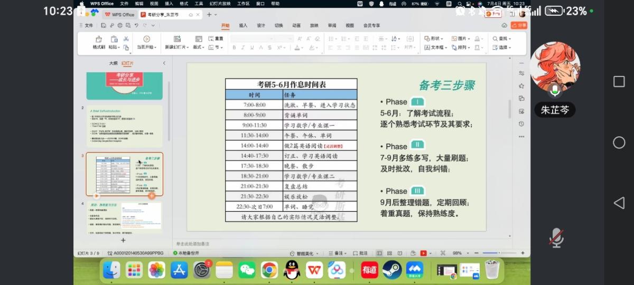Open WeChat from the dock
This screenshot has height=285, width=634.
click(x=247, y=270)
